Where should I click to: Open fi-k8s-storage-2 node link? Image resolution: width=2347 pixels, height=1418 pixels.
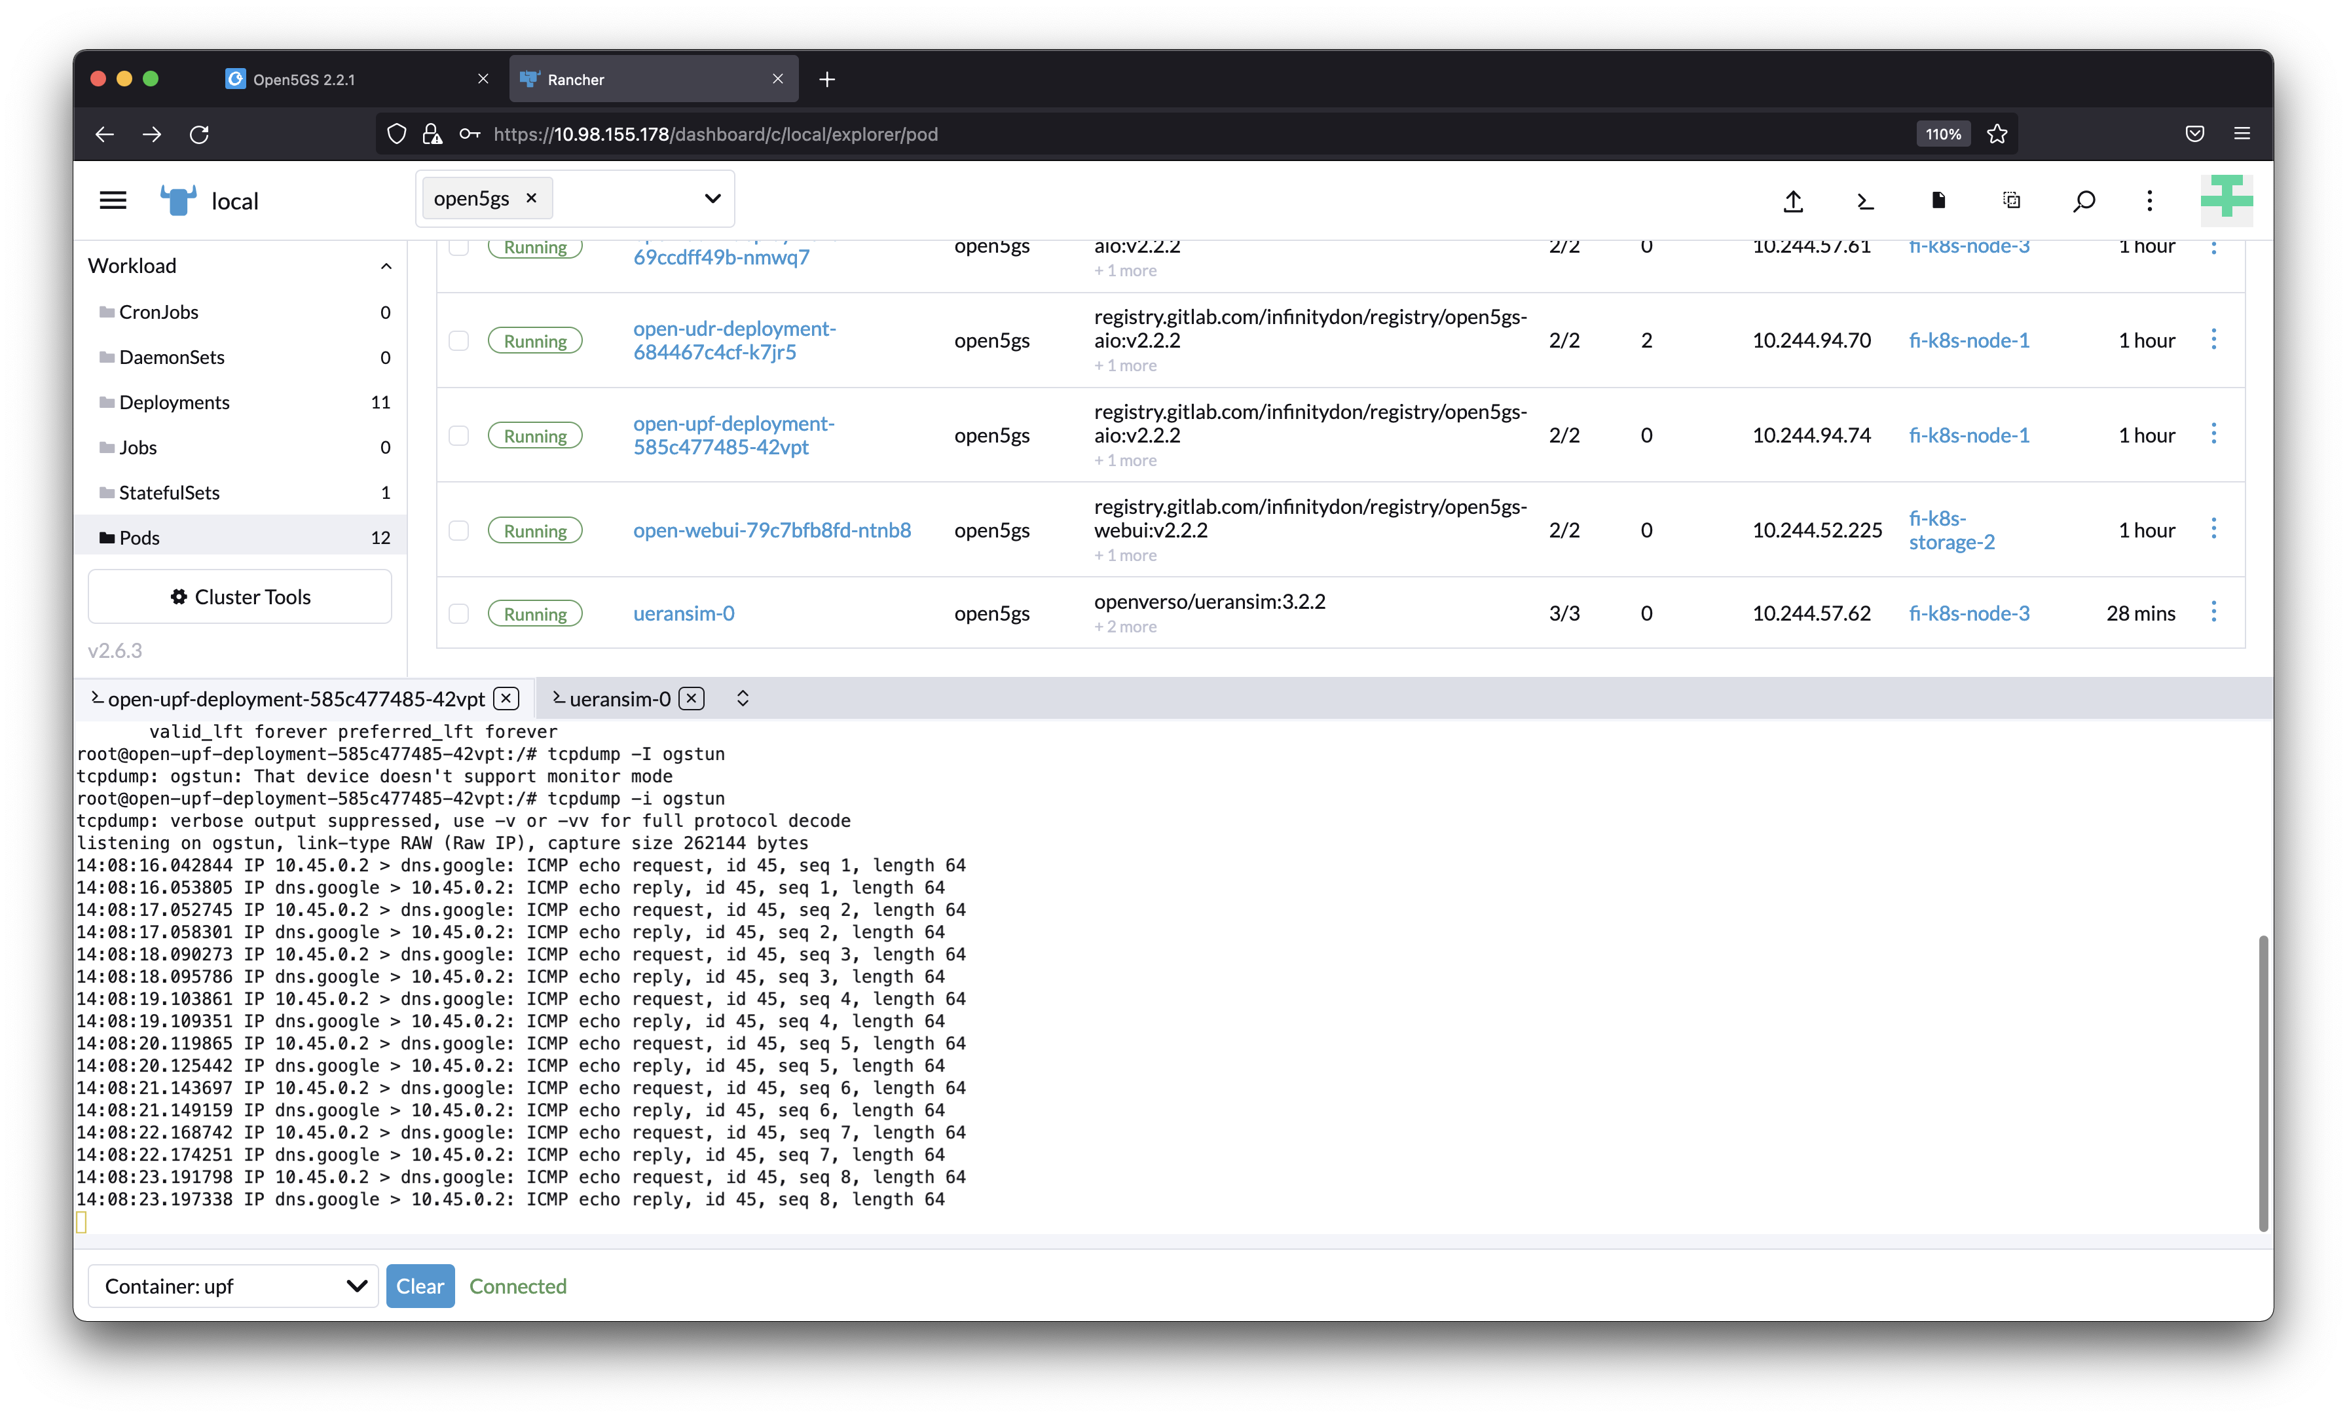(1951, 530)
